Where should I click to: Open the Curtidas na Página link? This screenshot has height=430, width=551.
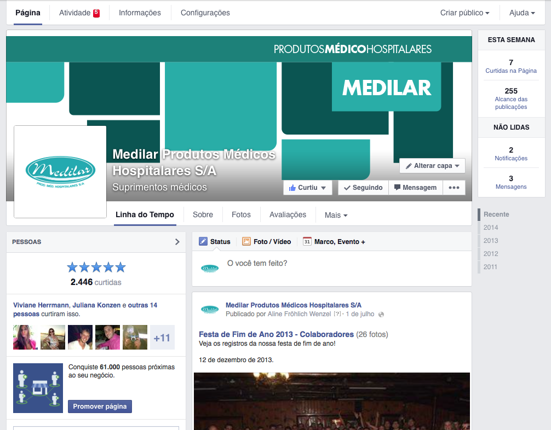(511, 71)
